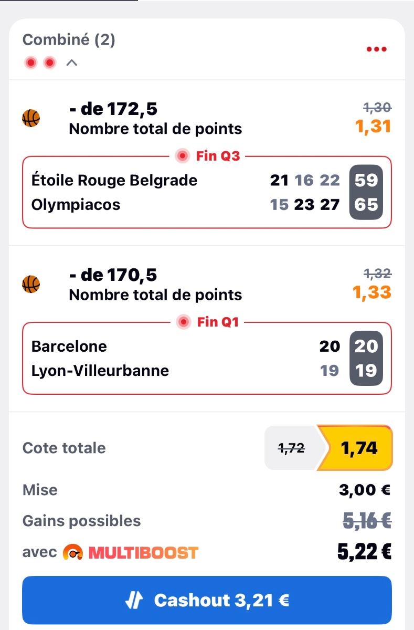Open the Barcelone vs Lyon-Villeurbanne scoreboard
Screen dimensions: 414x630
click(x=207, y=359)
